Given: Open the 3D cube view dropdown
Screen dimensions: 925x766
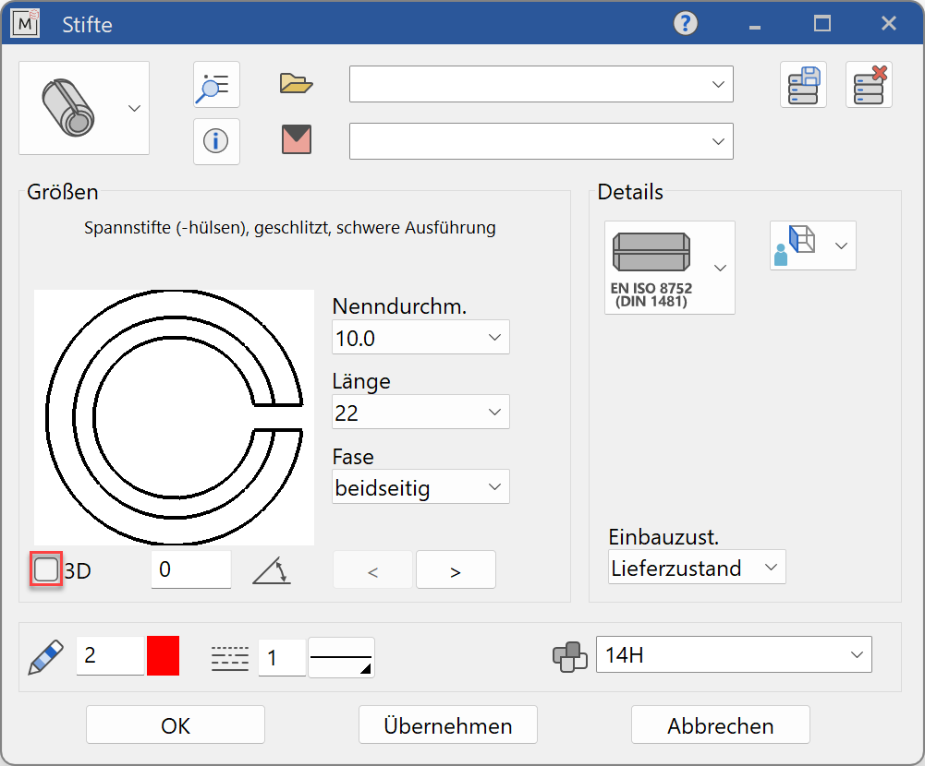Looking at the screenshot, I should pyautogui.click(x=813, y=245).
